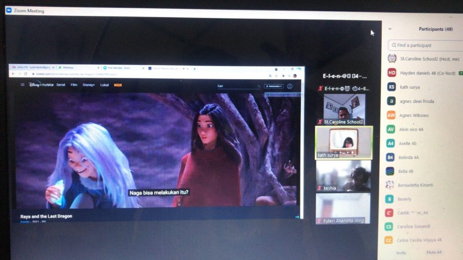Click the browser reload button
This screenshot has width=463, height=260.
[x=26, y=74]
